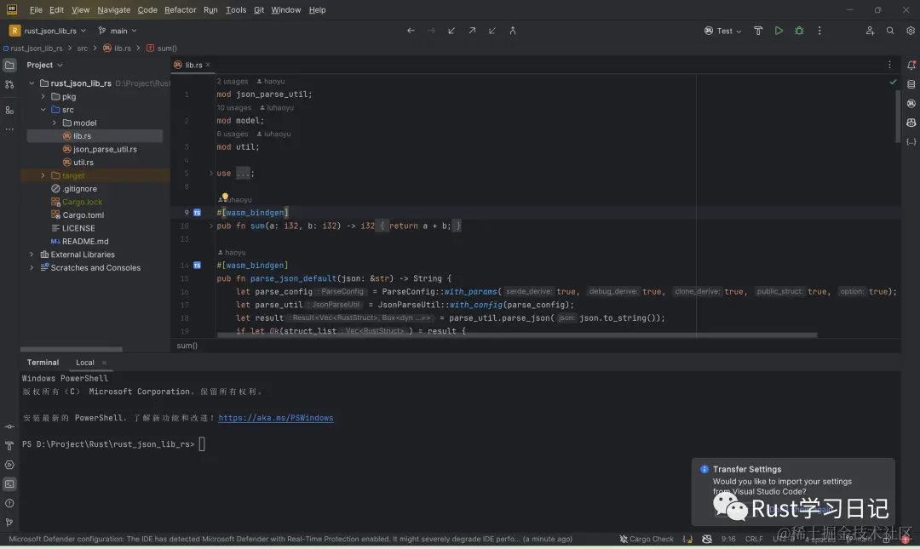Image resolution: width=920 pixels, height=549 pixels.
Task: Expand the target folder
Action: pyautogui.click(x=43, y=175)
